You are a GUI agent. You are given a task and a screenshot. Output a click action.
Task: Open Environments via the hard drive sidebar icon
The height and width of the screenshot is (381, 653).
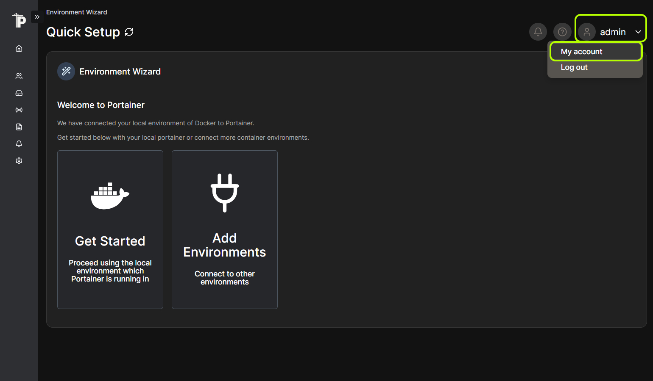point(19,93)
